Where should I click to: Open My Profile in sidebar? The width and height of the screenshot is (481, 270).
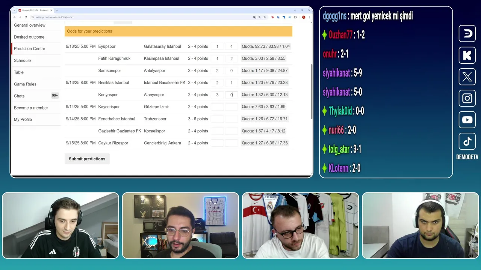pyautogui.click(x=23, y=119)
